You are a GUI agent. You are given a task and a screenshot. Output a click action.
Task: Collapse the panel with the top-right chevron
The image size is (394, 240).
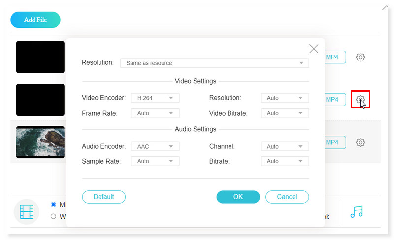pos(385,7)
